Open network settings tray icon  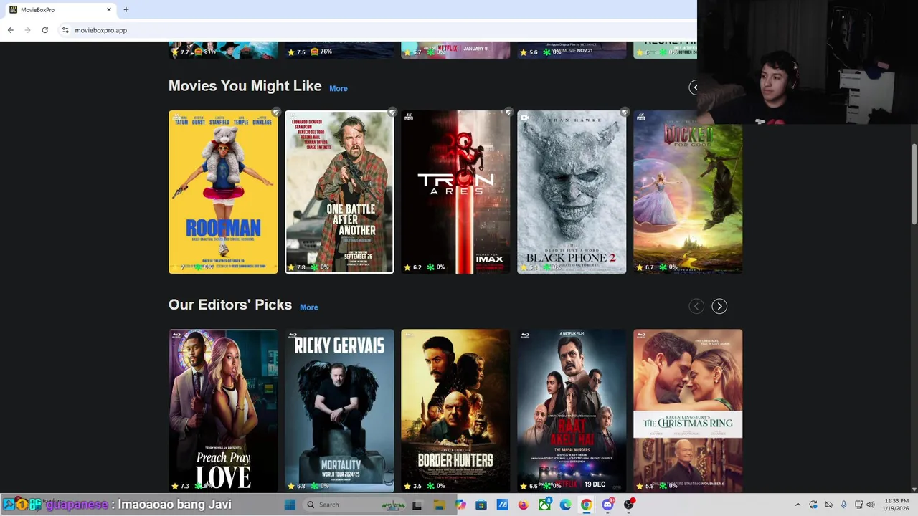point(858,505)
